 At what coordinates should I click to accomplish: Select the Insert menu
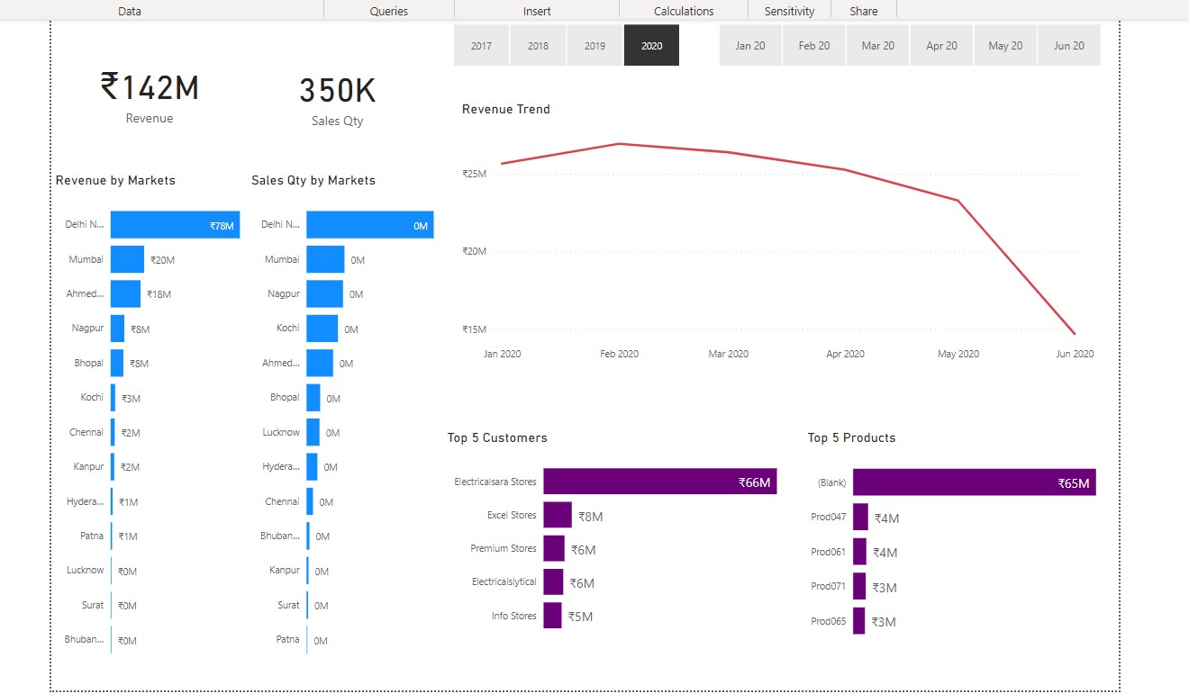pyautogui.click(x=537, y=10)
